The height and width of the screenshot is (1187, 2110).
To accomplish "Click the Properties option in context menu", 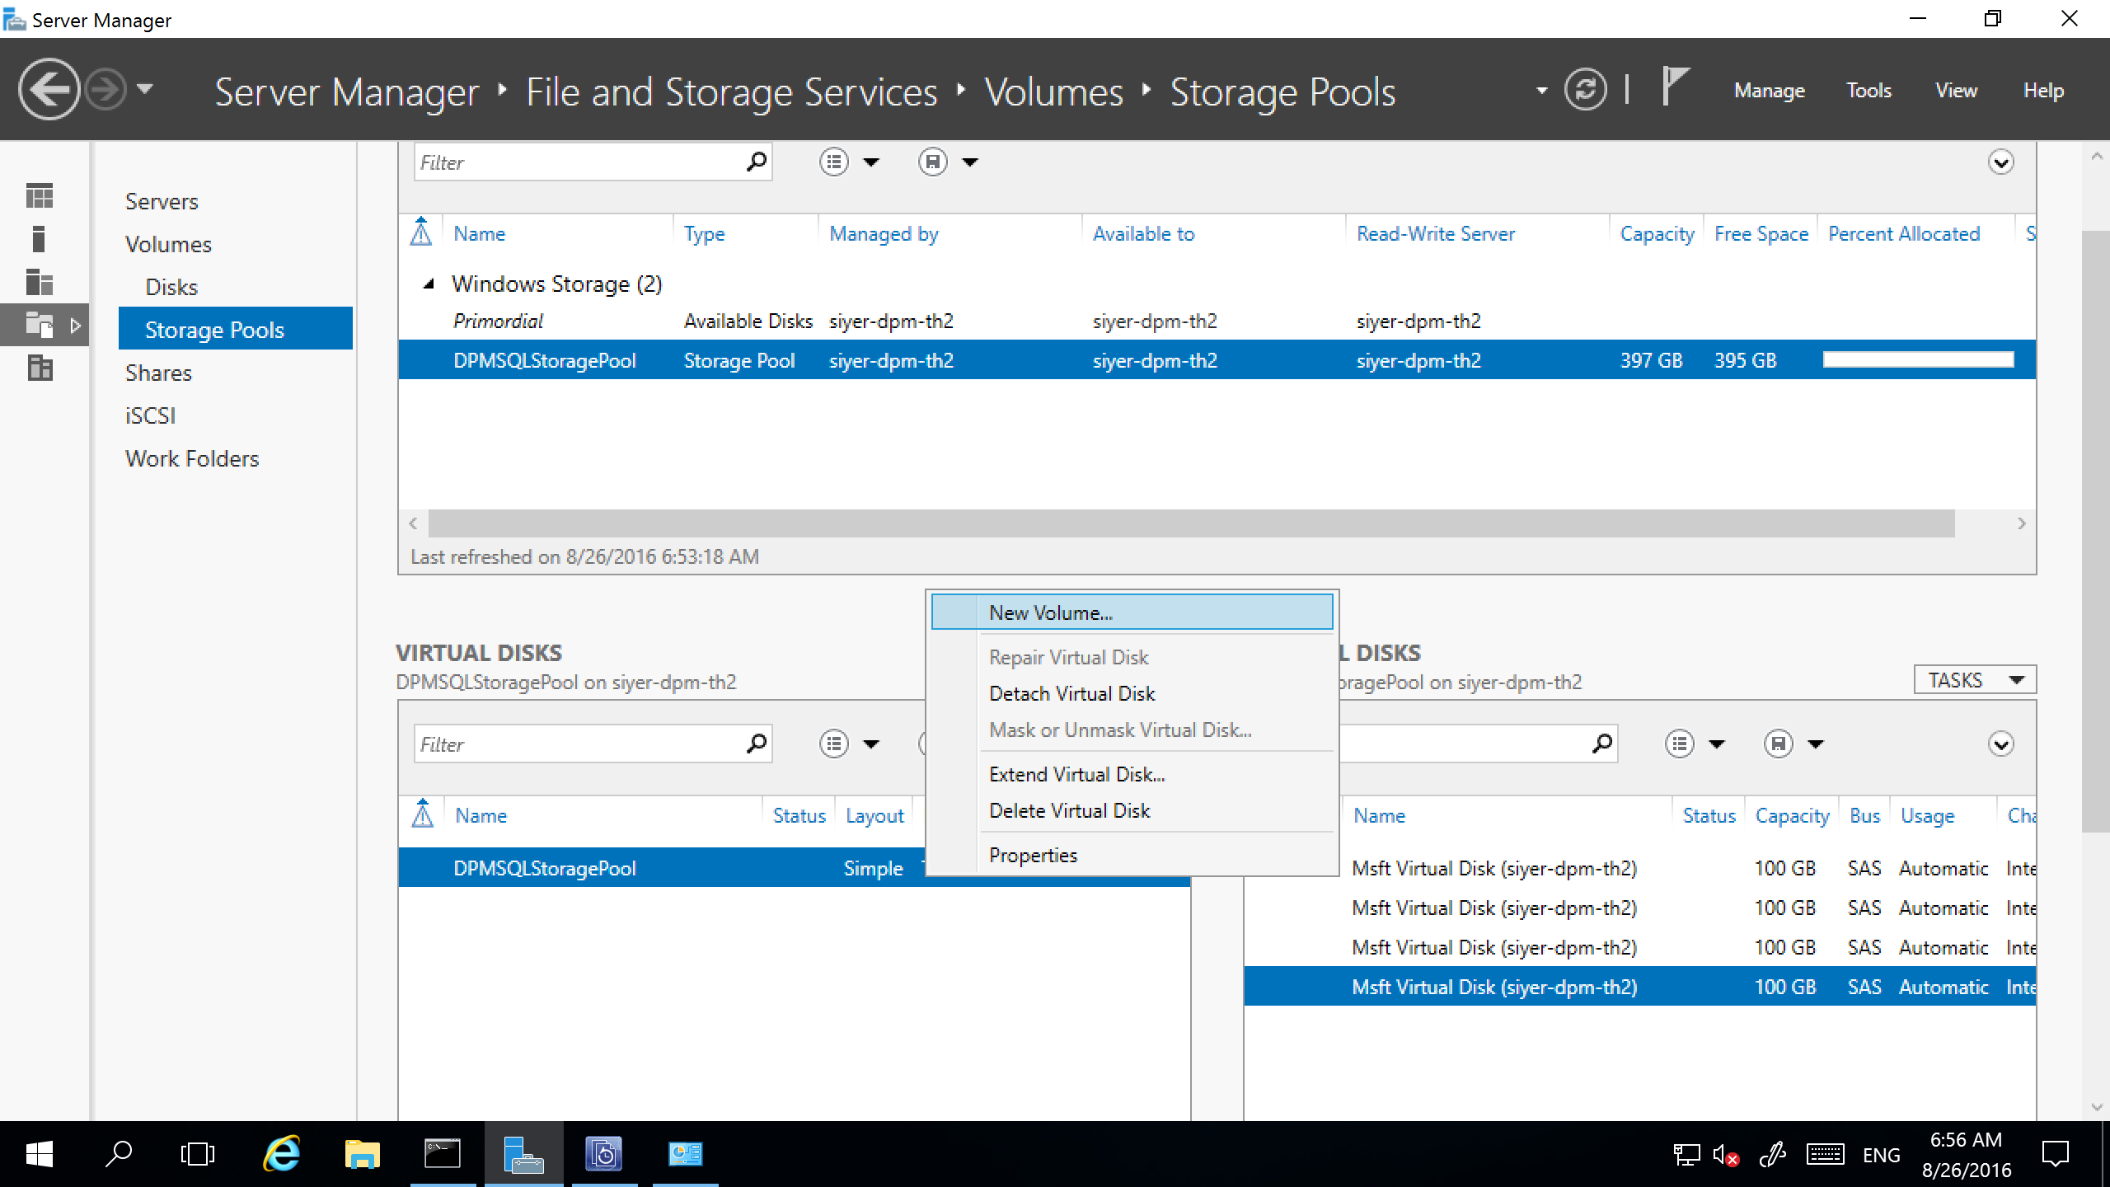I will pos(1034,854).
